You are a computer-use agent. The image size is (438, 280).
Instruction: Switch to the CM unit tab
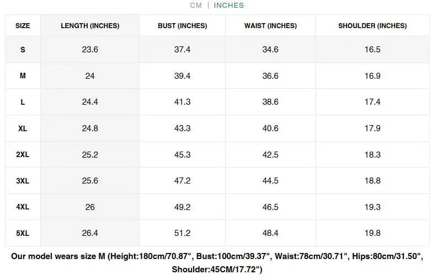pos(196,6)
